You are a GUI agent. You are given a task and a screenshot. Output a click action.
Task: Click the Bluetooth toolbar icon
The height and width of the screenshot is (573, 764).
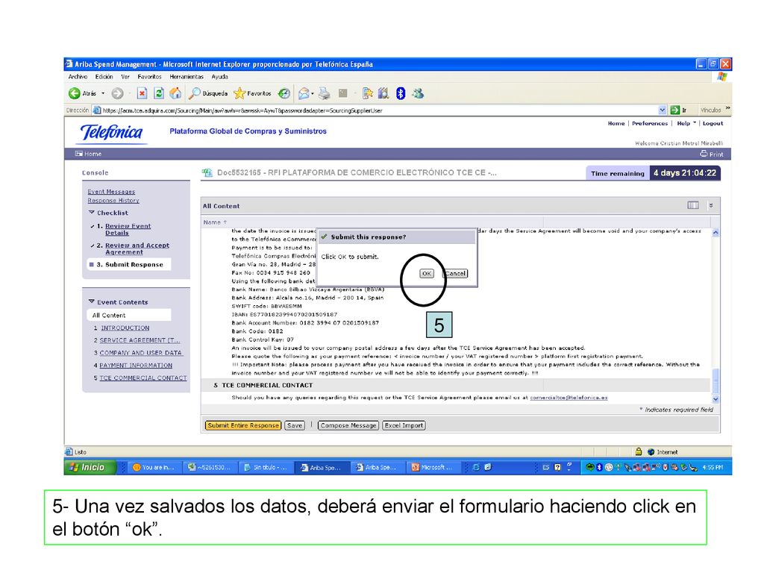401,93
